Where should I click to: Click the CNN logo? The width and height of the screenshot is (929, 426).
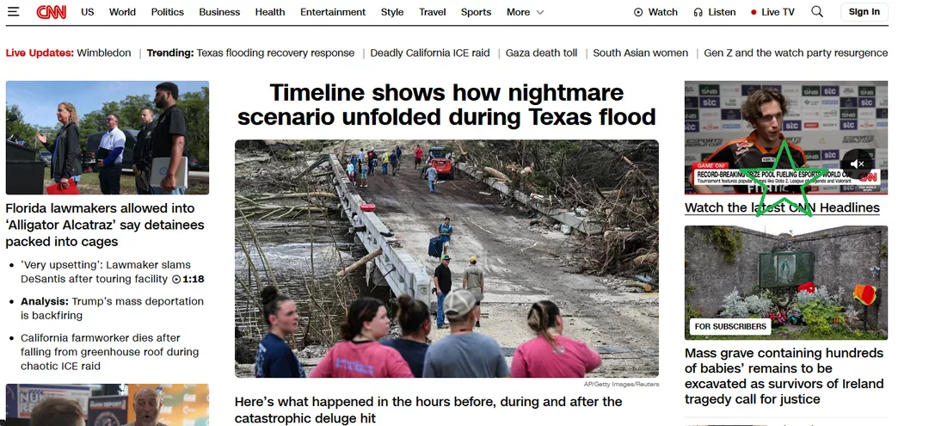click(52, 12)
